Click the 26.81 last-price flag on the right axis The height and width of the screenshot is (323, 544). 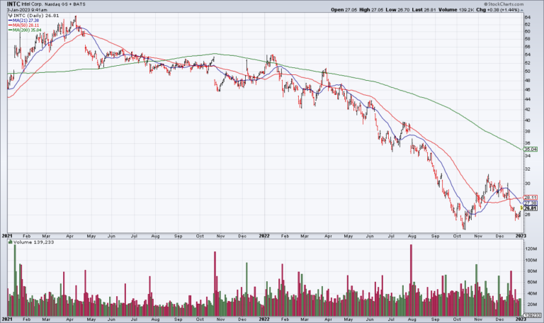(x=530, y=208)
